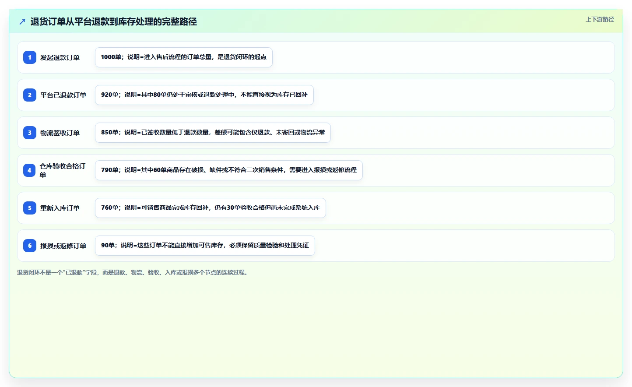The image size is (632, 387).
Task: Click step number 5 badge
Action: coord(30,208)
